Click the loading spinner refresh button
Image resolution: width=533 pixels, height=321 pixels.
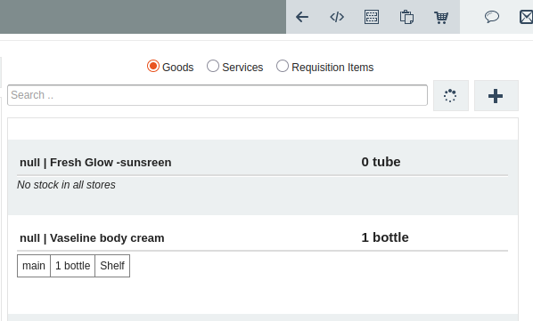(x=451, y=95)
